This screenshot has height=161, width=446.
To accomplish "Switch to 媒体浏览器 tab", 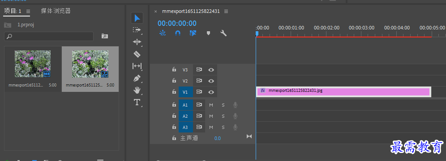I will (56, 11).
